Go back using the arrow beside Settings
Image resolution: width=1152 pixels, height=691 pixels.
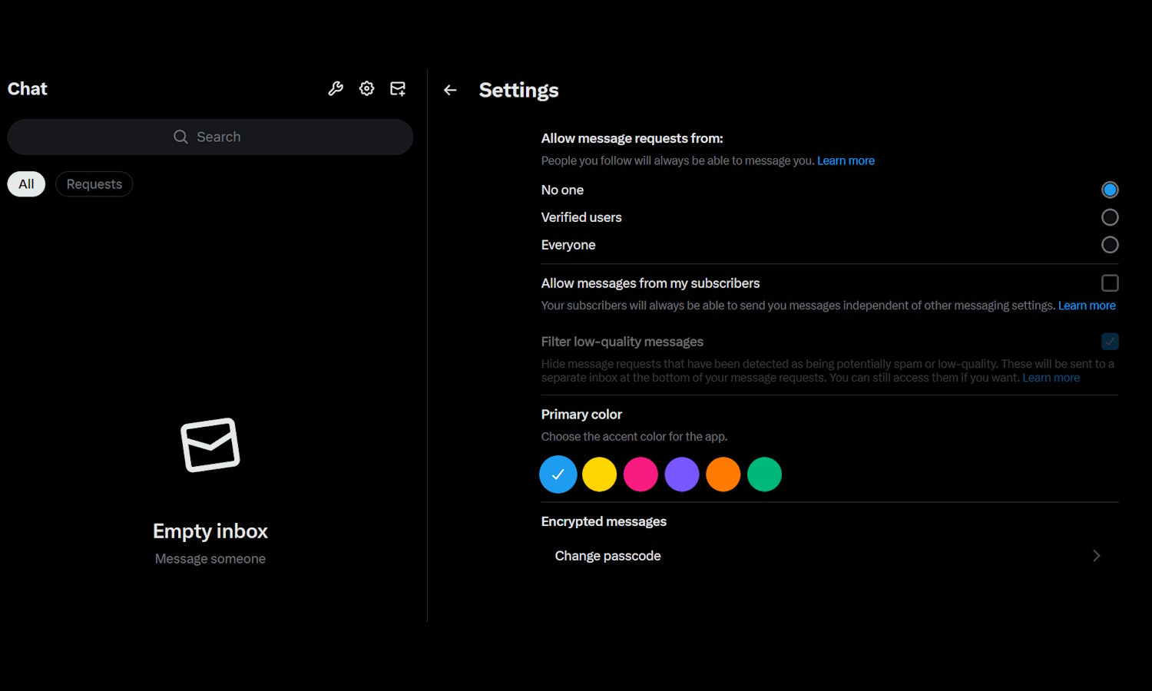click(450, 91)
